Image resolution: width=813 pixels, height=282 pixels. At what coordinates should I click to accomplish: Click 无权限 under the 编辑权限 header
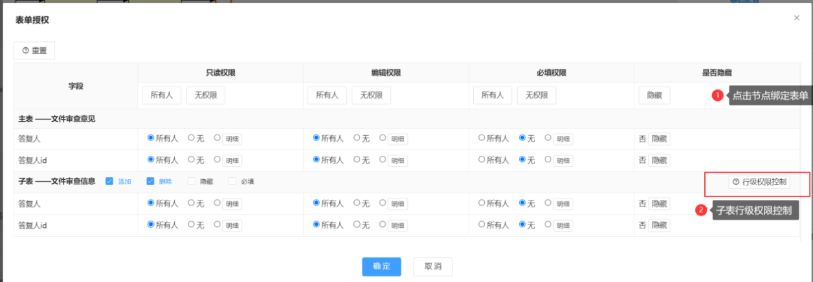372,96
